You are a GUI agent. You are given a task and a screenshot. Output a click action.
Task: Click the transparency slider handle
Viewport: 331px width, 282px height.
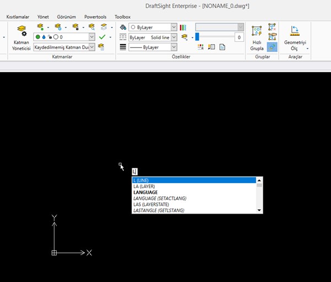tap(197, 37)
